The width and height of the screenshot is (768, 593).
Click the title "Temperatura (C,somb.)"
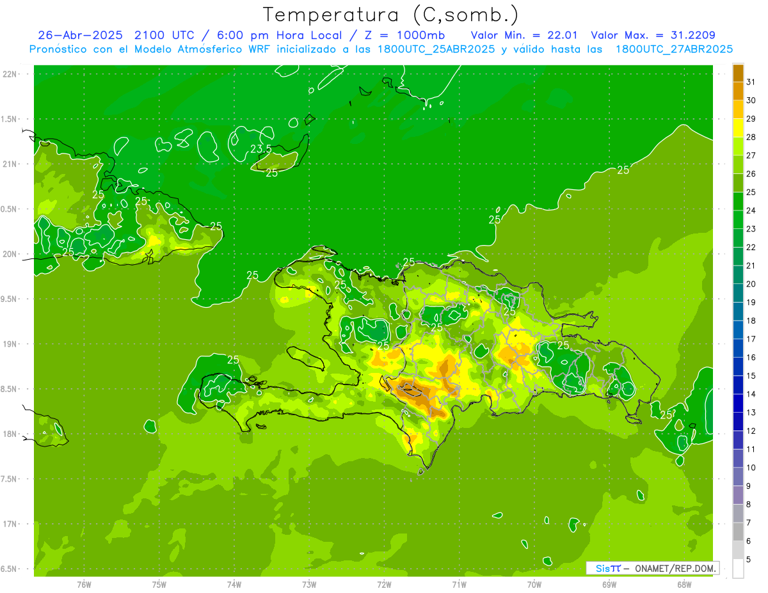[391, 15]
